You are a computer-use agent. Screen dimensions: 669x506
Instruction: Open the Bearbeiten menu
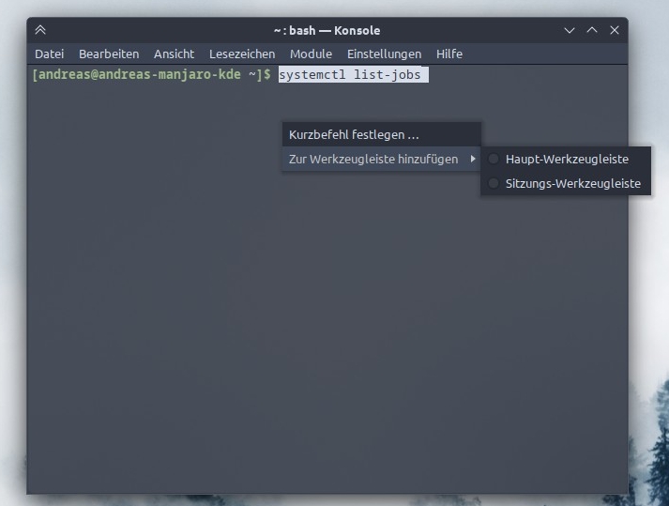(x=109, y=54)
